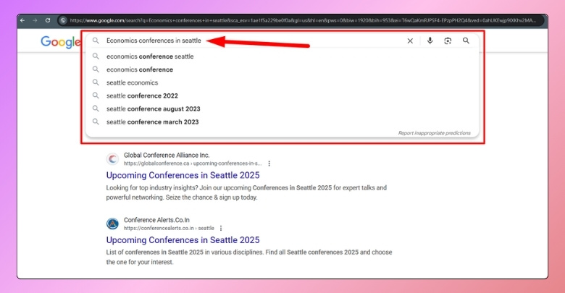Click 'Global Conference Alliance Inc.' site name
The height and width of the screenshot is (293, 565).
tap(167, 155)
